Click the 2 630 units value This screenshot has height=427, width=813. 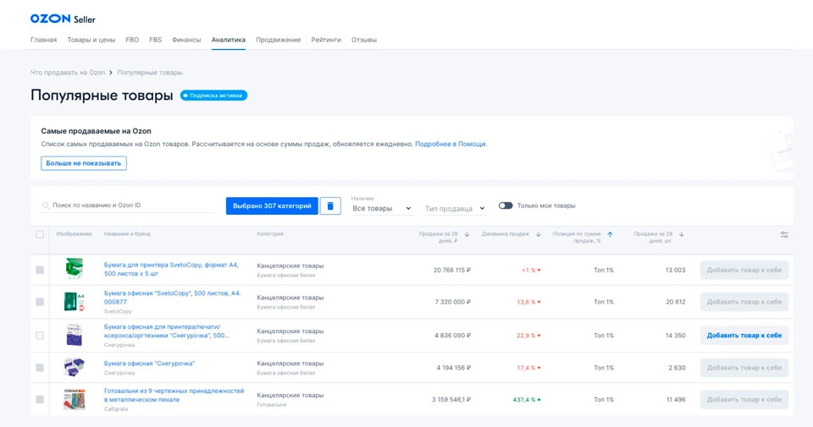click(x=677, y=368)
